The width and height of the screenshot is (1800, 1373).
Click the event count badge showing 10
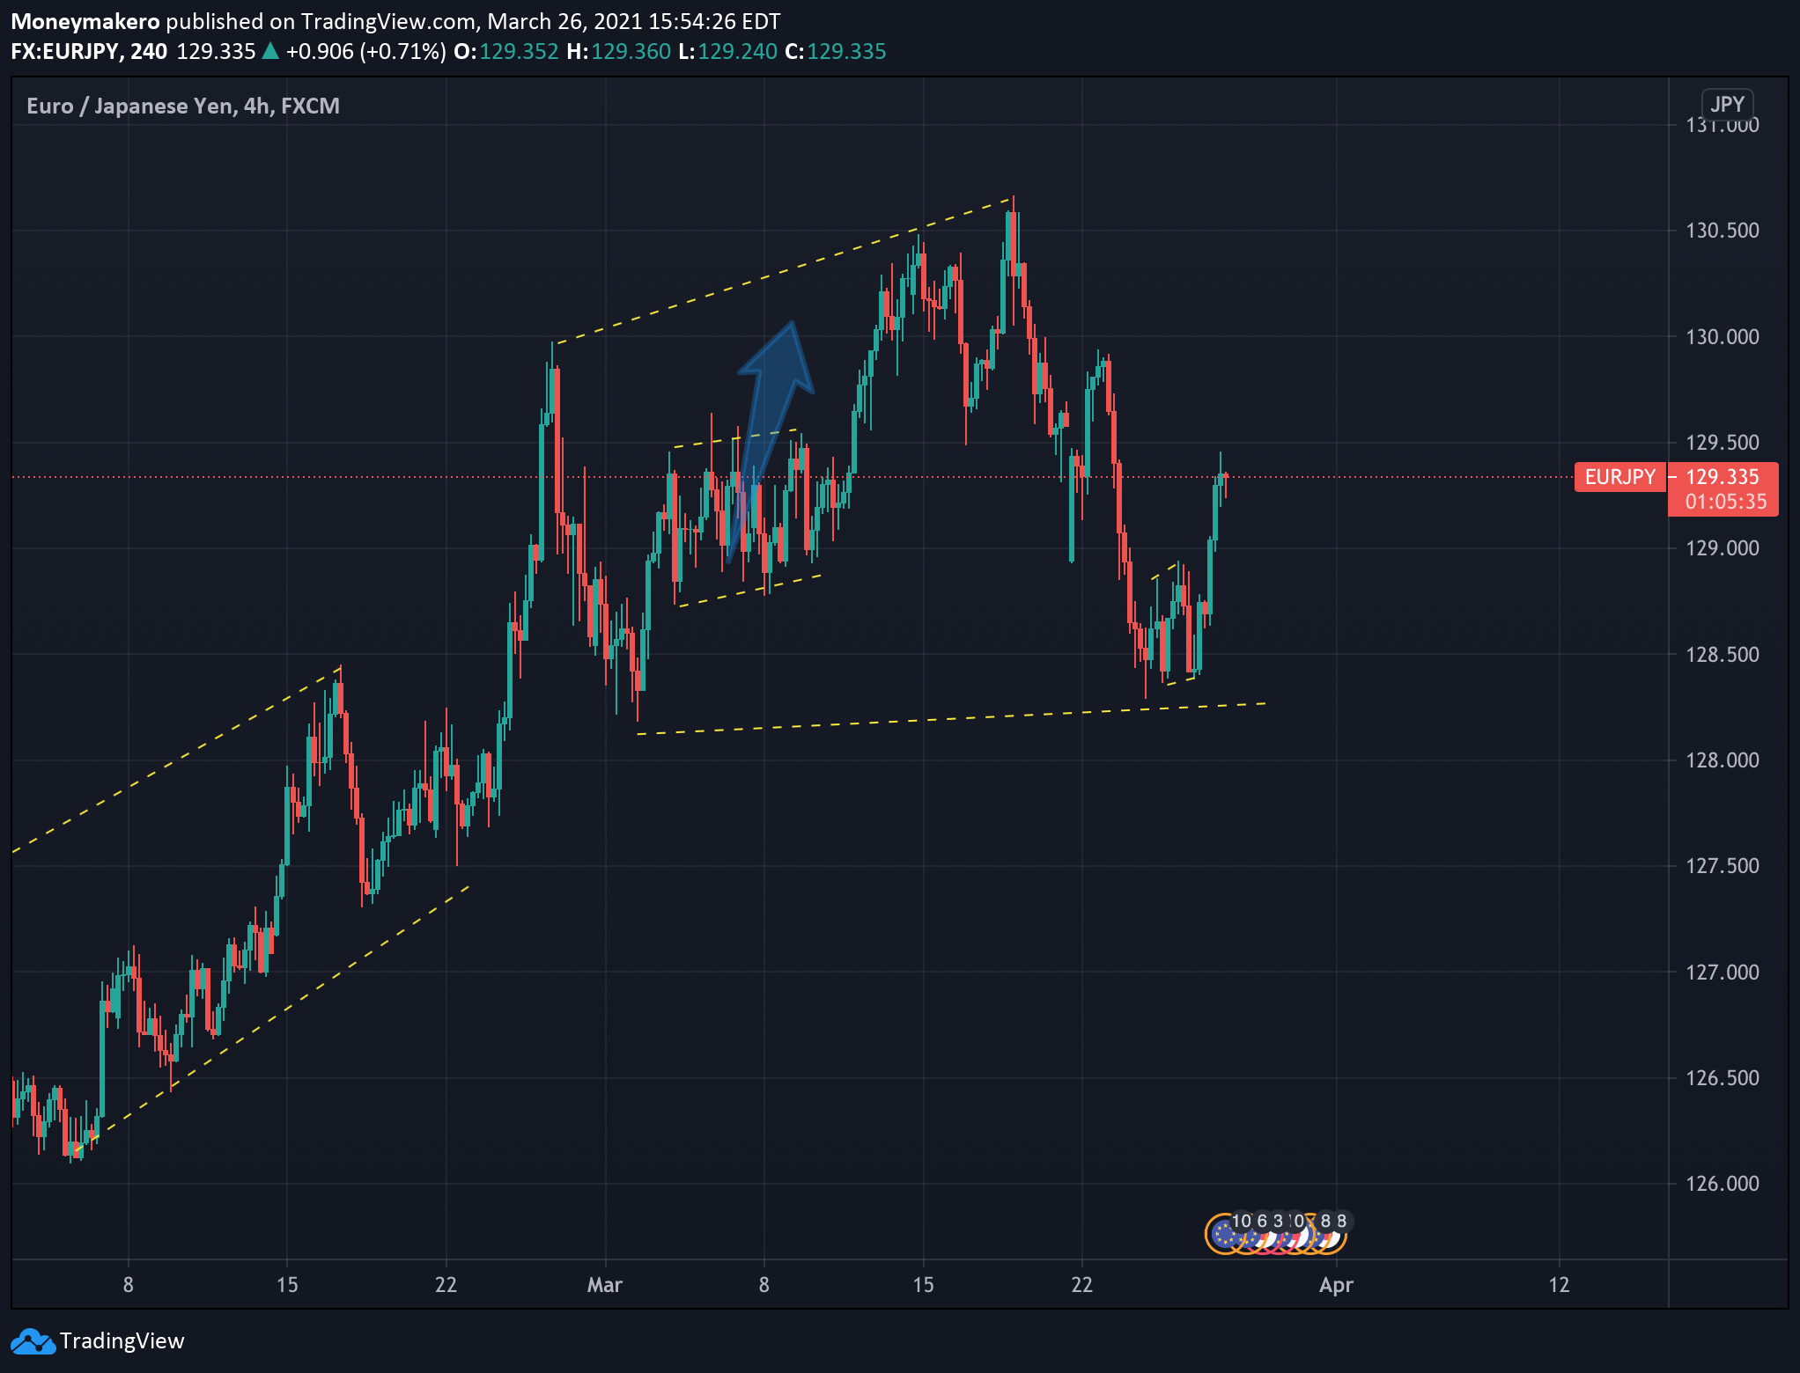1241,1221
